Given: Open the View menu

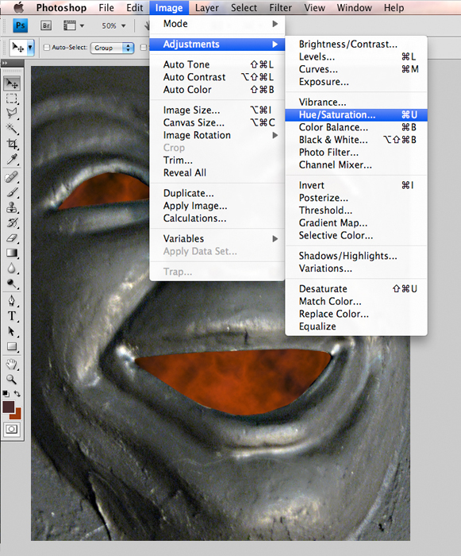Looking at the screenshot, I should click(314, 7).
